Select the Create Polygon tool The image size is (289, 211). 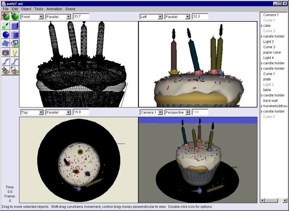click(x=14, y=43)
